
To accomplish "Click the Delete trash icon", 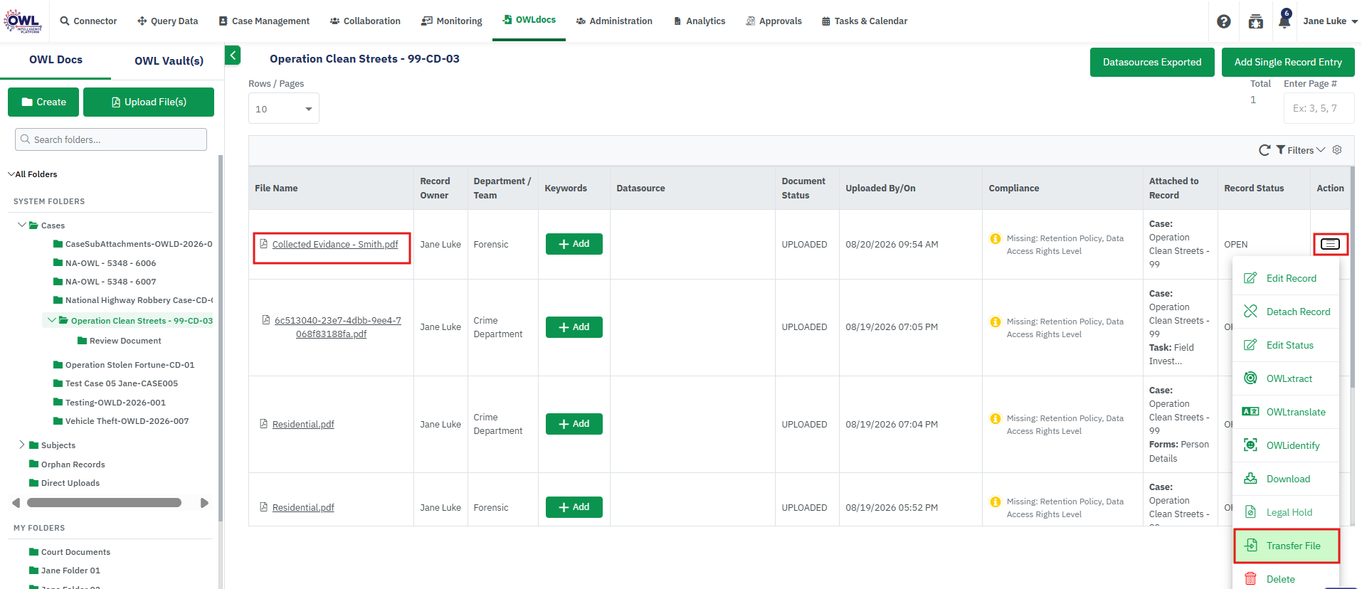I will click(1250, 579).
